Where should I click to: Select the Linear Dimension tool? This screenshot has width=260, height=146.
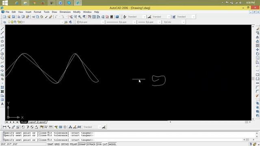4,127
